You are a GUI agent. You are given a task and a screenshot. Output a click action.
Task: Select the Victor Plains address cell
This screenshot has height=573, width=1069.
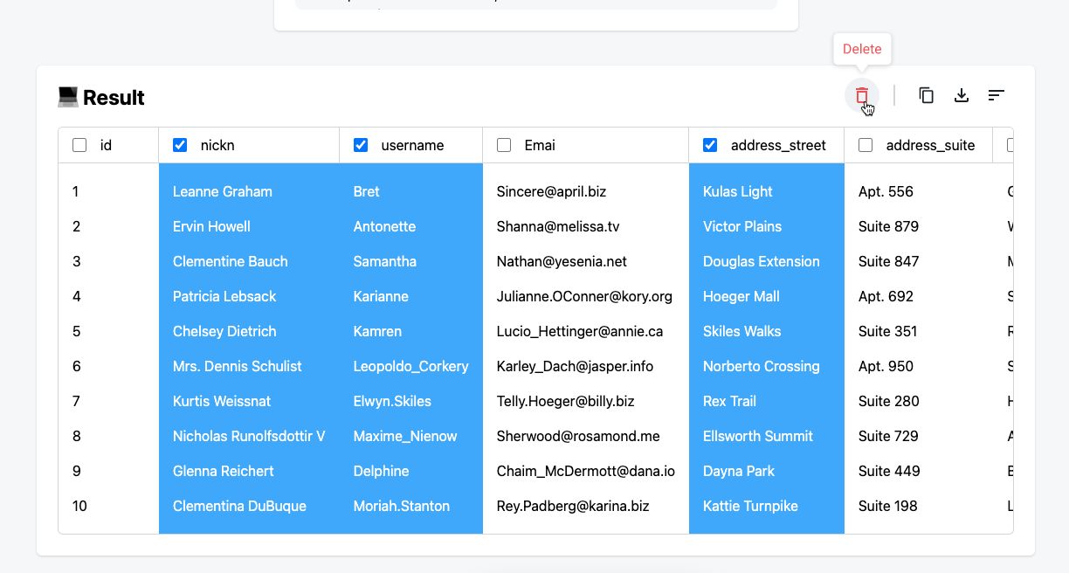click(742, 226)
